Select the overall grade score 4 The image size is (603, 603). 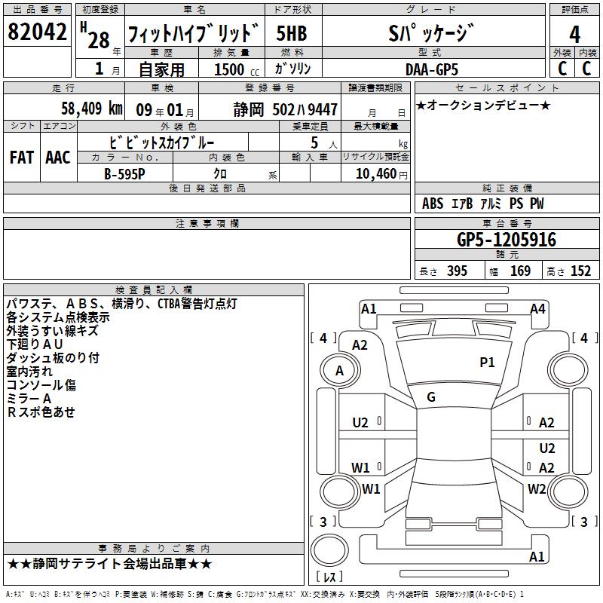(574, 35)
